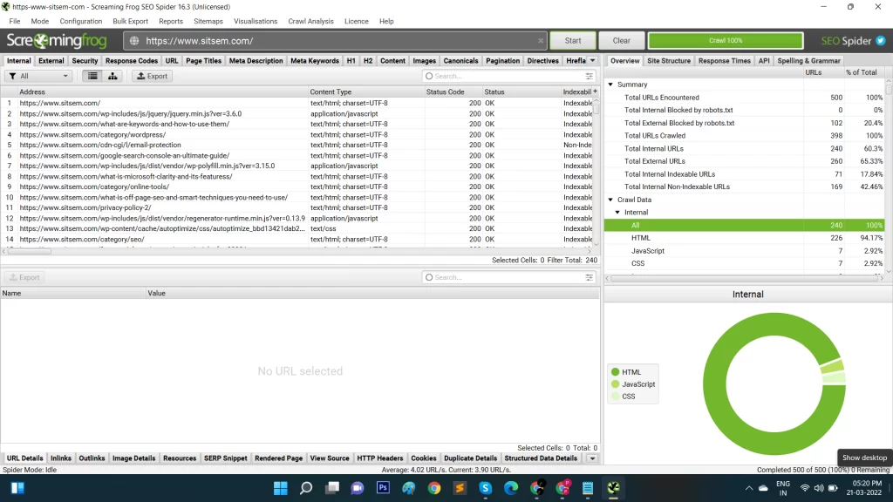Click the Clear button
Screen dimensions: 893x502
(621, 41)
